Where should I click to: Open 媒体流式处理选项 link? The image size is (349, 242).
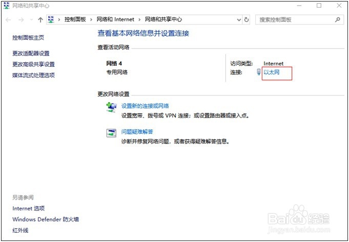[x=33, y=75]
